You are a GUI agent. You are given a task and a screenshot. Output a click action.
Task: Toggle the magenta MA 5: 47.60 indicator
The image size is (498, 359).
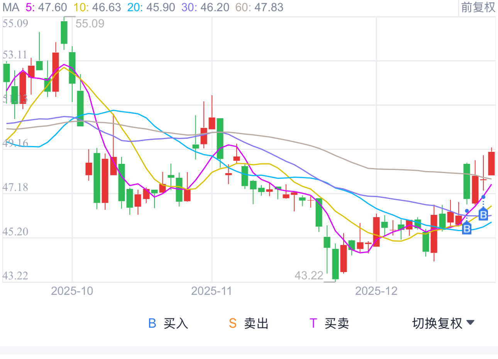pos(46,7)
